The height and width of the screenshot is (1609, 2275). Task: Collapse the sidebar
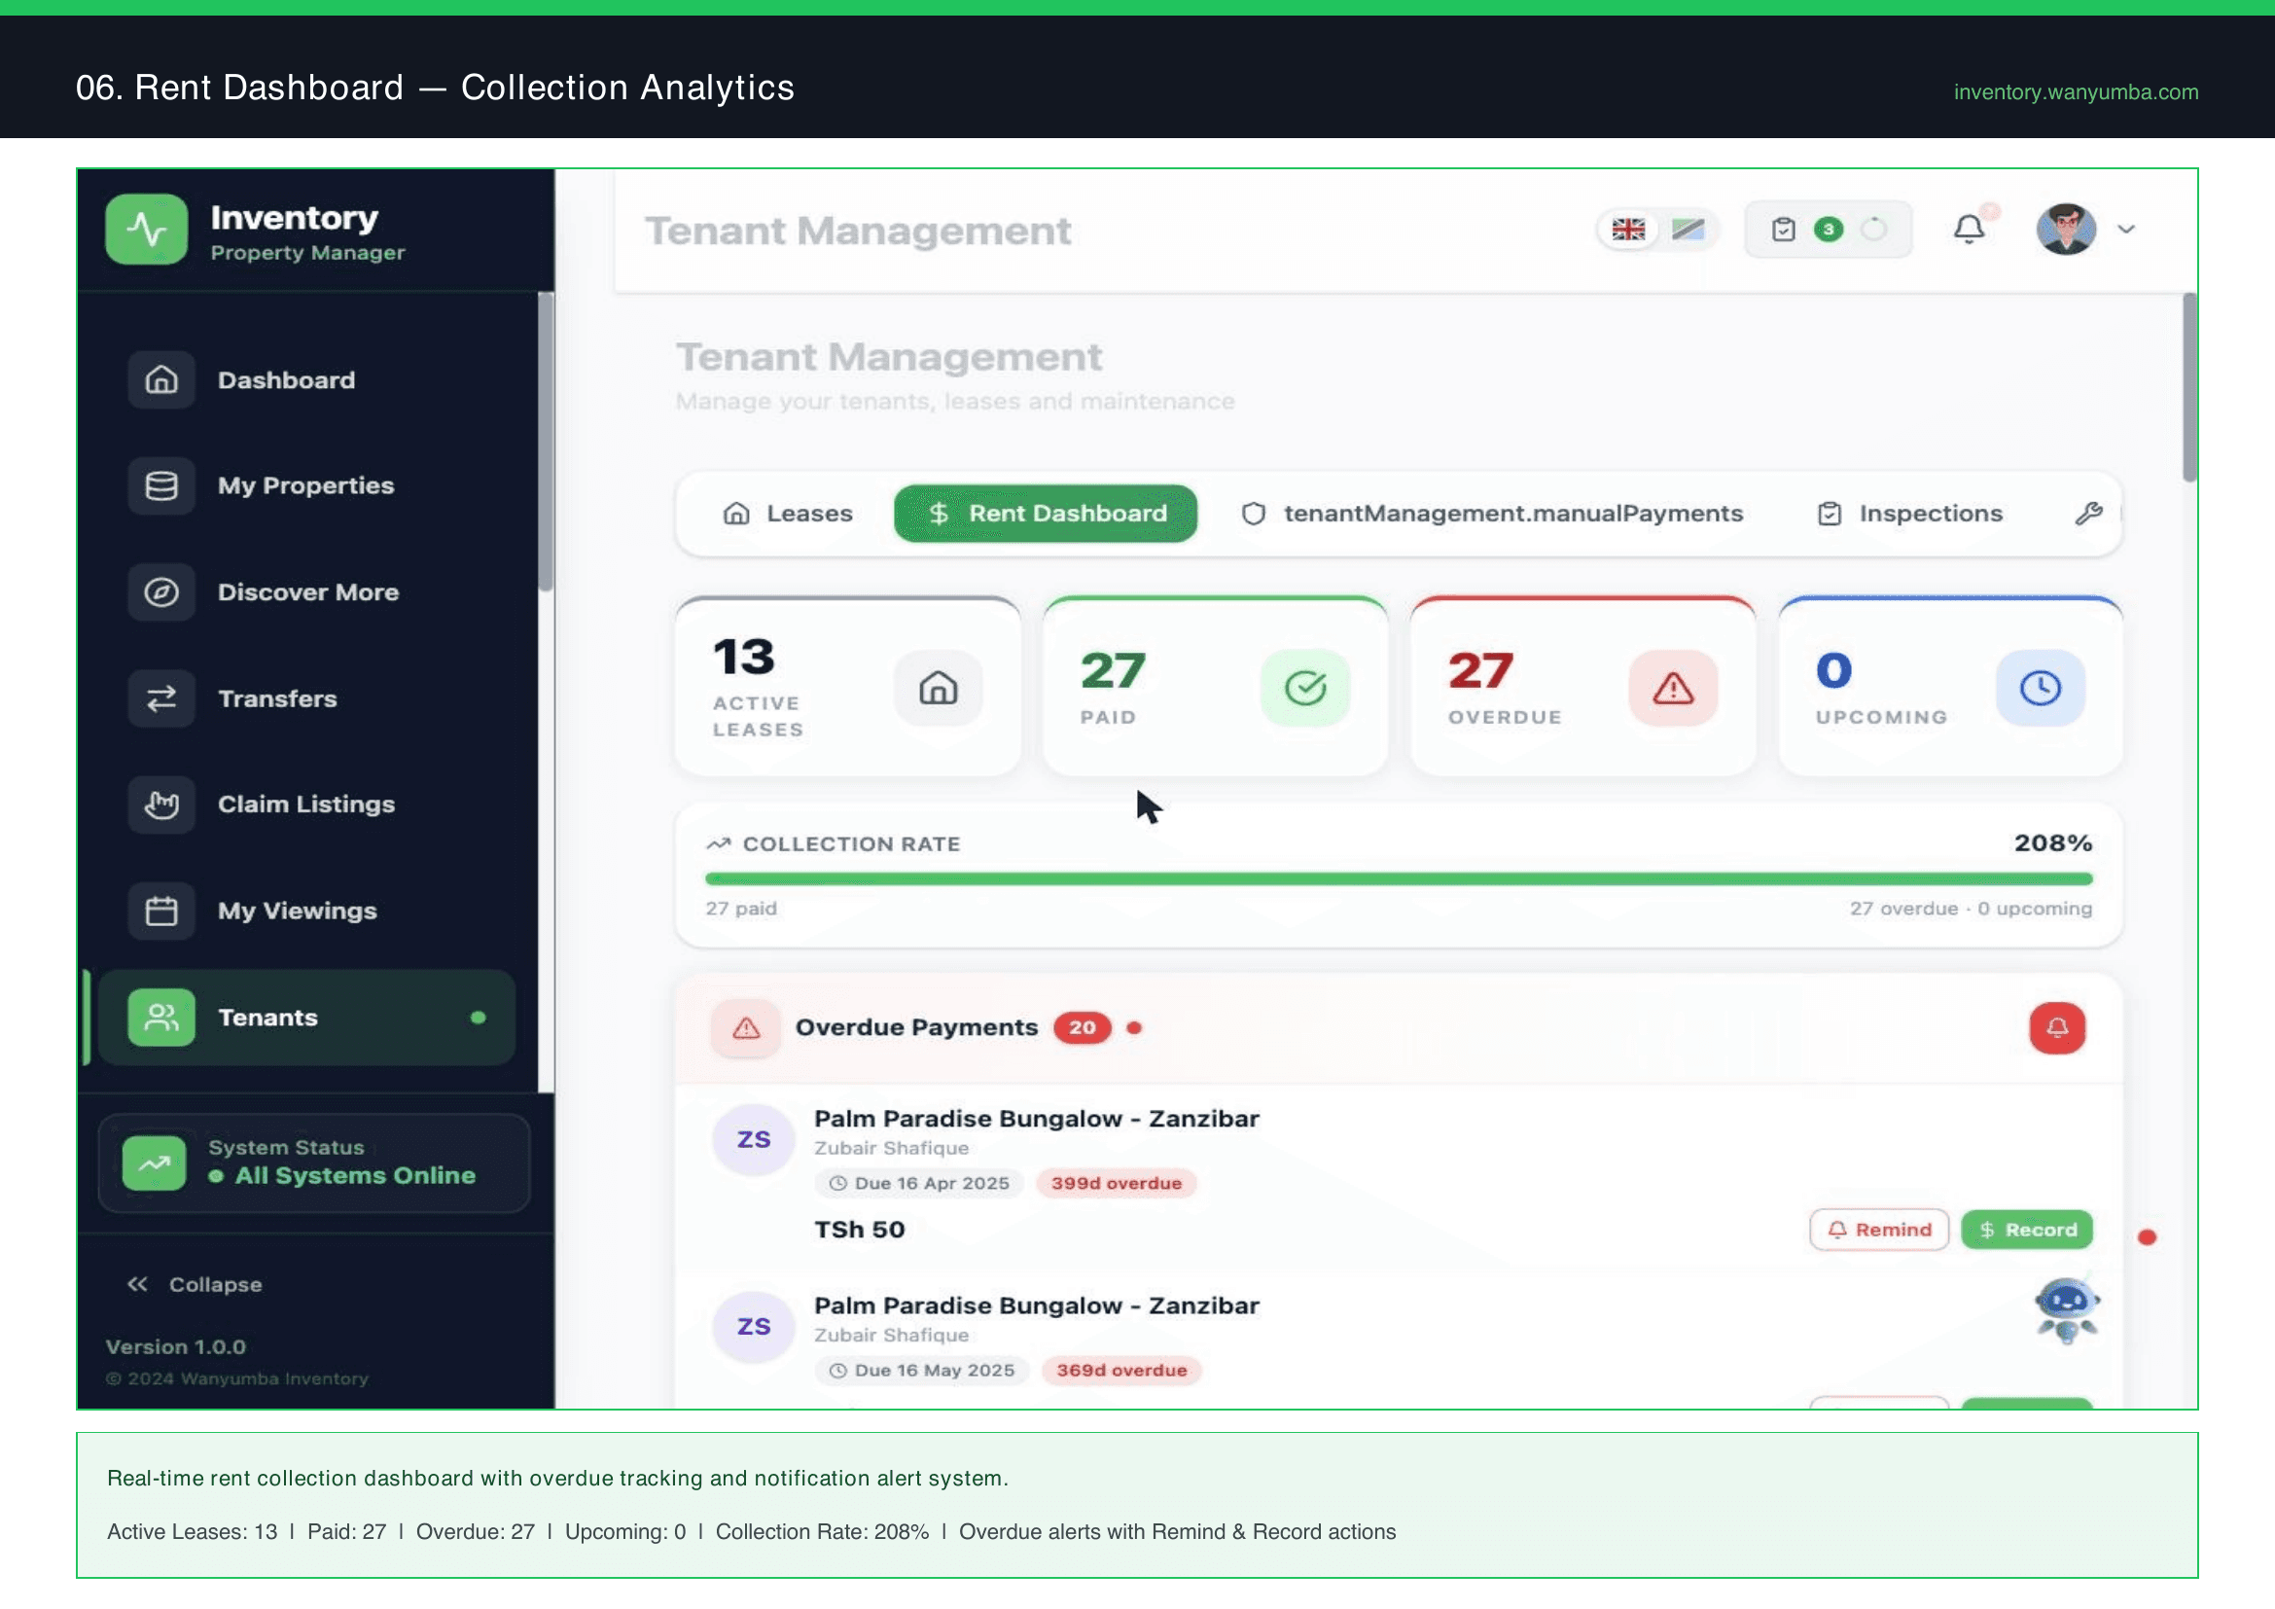tap(196, 1285)
